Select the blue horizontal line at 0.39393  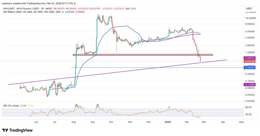click(127, 68)
